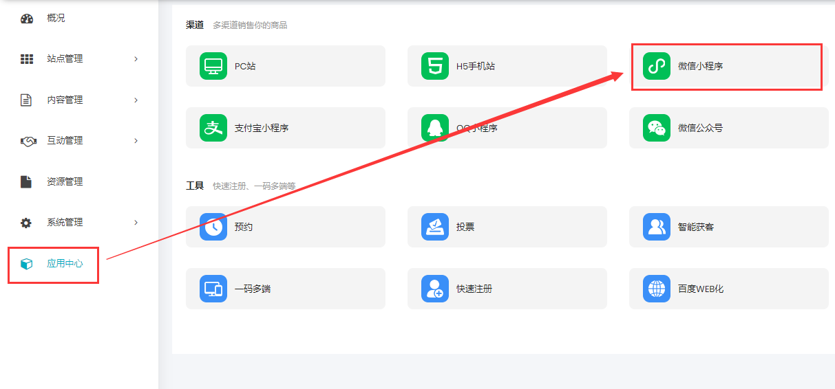Open the 投票 ballot box icon
This screenshot has width=835, height=389.
tap(435, 227)
